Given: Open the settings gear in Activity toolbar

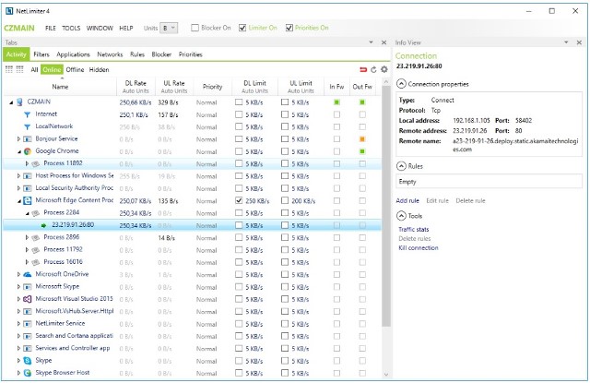Looking at the screenshot, I should click(x=384, y=69).
